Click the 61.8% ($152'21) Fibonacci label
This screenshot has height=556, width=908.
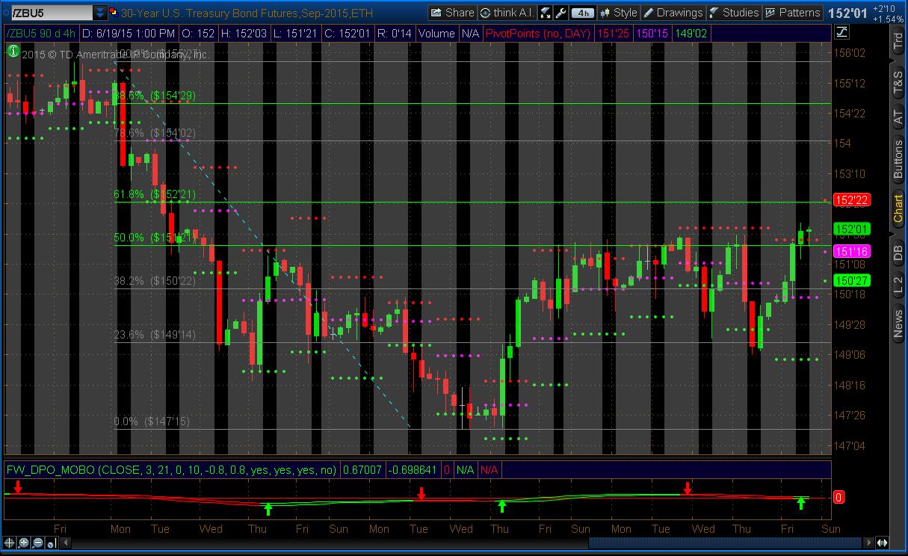(x=155, y=194)
